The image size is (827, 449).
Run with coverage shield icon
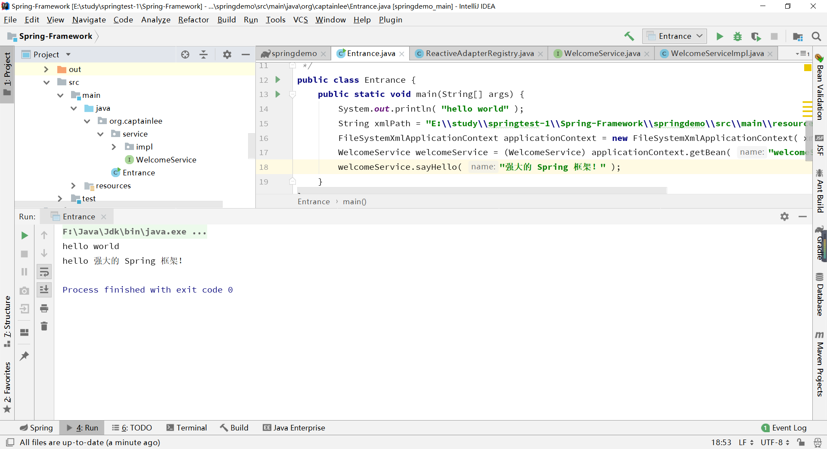(x=756, y=36)
